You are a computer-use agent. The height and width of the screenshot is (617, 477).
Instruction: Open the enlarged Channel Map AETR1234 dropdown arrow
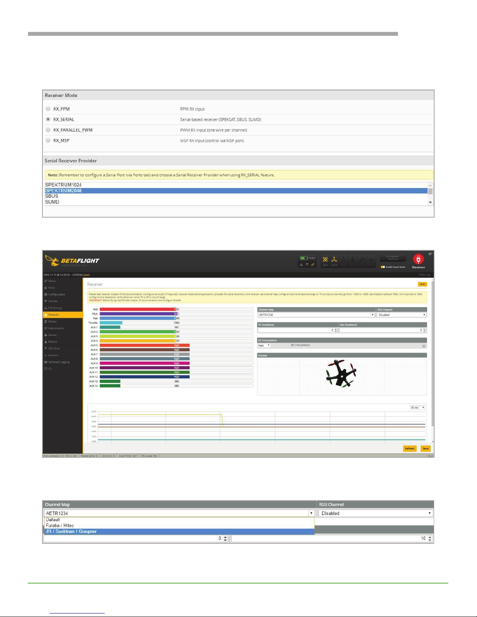pyautogui.click(x=311, y=513)
